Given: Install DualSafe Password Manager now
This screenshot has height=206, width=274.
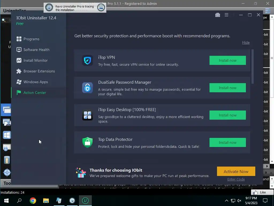Looking at the screenshot, I should click(x=227, y=88).
